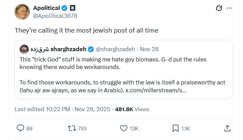Click the affiliate badge beside Apolitical
Image resolution: width=243 pixels, height=140 pixels.
coord(72,8)
